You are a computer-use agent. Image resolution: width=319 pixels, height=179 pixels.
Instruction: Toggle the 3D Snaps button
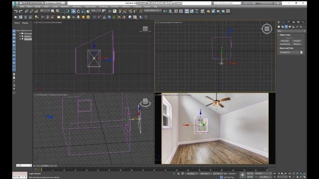[120, 11]
